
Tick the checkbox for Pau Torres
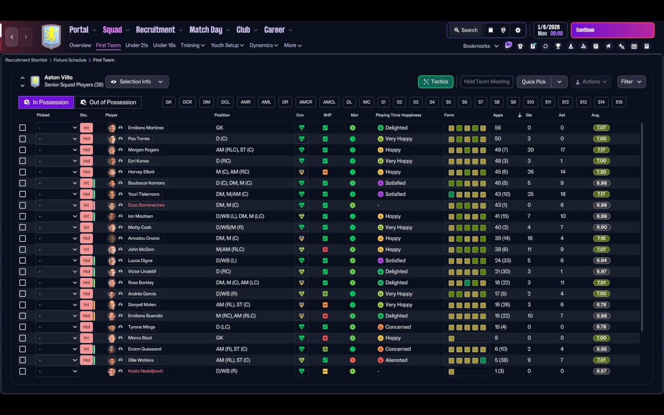coord(22,139)
